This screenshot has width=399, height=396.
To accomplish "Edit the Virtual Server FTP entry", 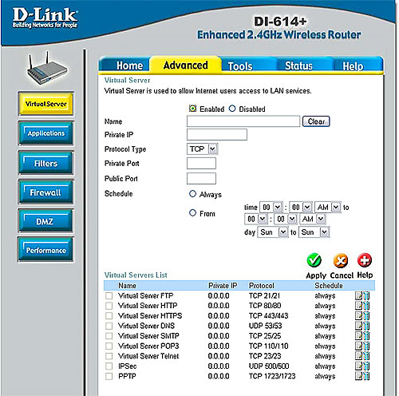I will (x=358, y=295).
